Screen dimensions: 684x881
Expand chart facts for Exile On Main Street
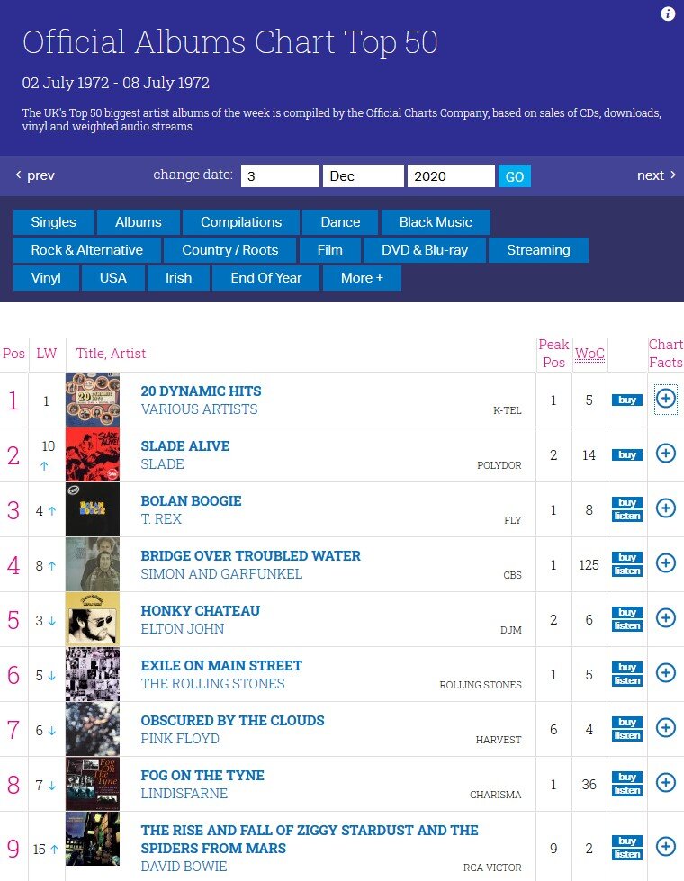click(665, 672)
